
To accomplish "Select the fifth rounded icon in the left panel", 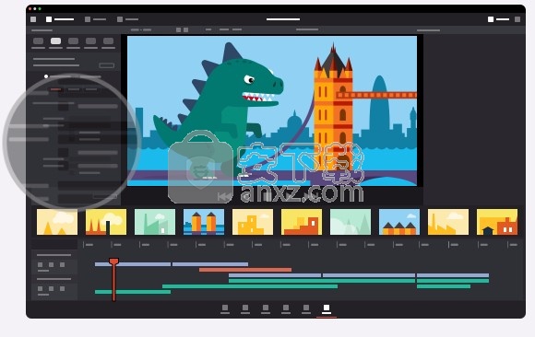I will (108, 41).
